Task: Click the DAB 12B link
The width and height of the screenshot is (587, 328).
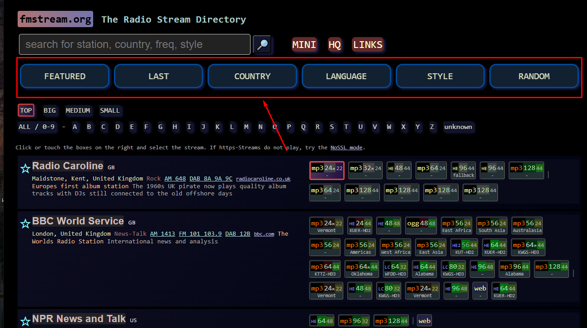Action: [238, 234]
